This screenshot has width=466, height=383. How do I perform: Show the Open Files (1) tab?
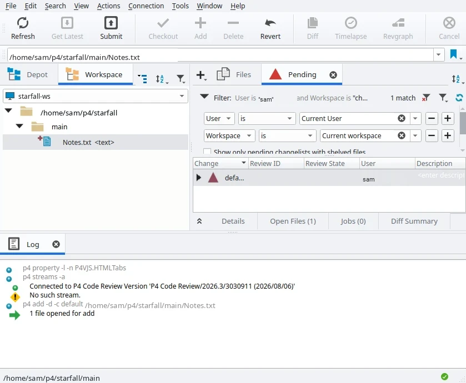tap(293, 221)
